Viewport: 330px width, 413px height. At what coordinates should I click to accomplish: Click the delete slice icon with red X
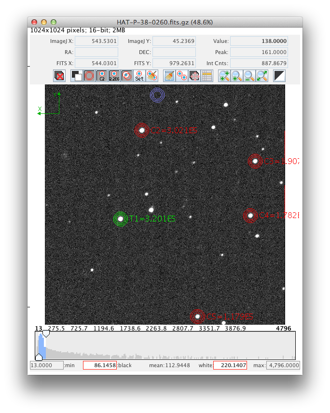[59, 76]
